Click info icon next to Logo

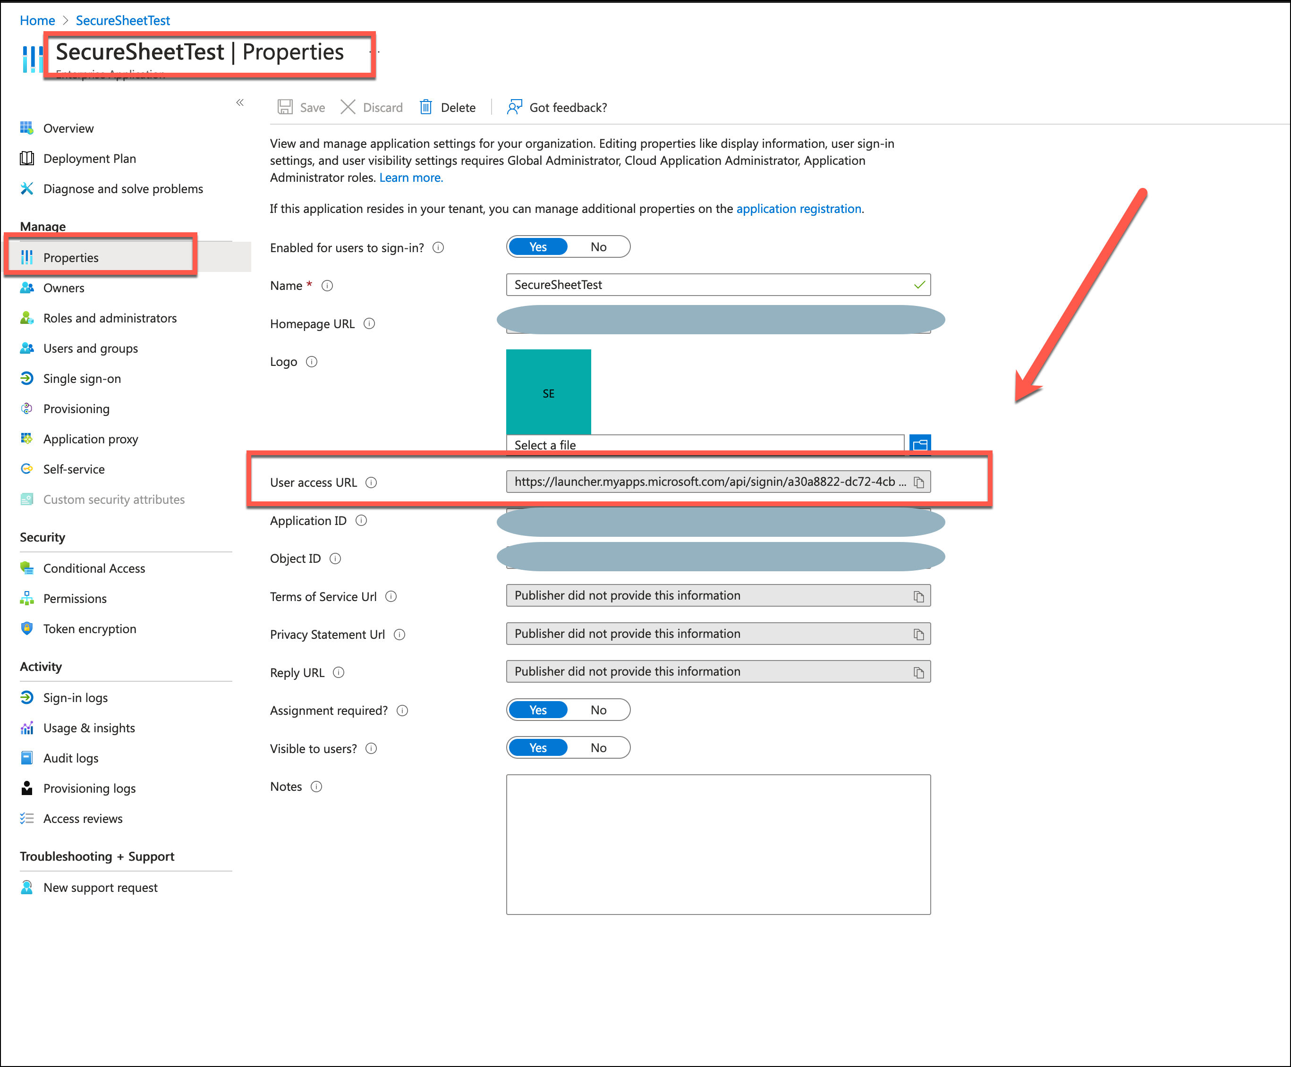(x=312, y=361)
